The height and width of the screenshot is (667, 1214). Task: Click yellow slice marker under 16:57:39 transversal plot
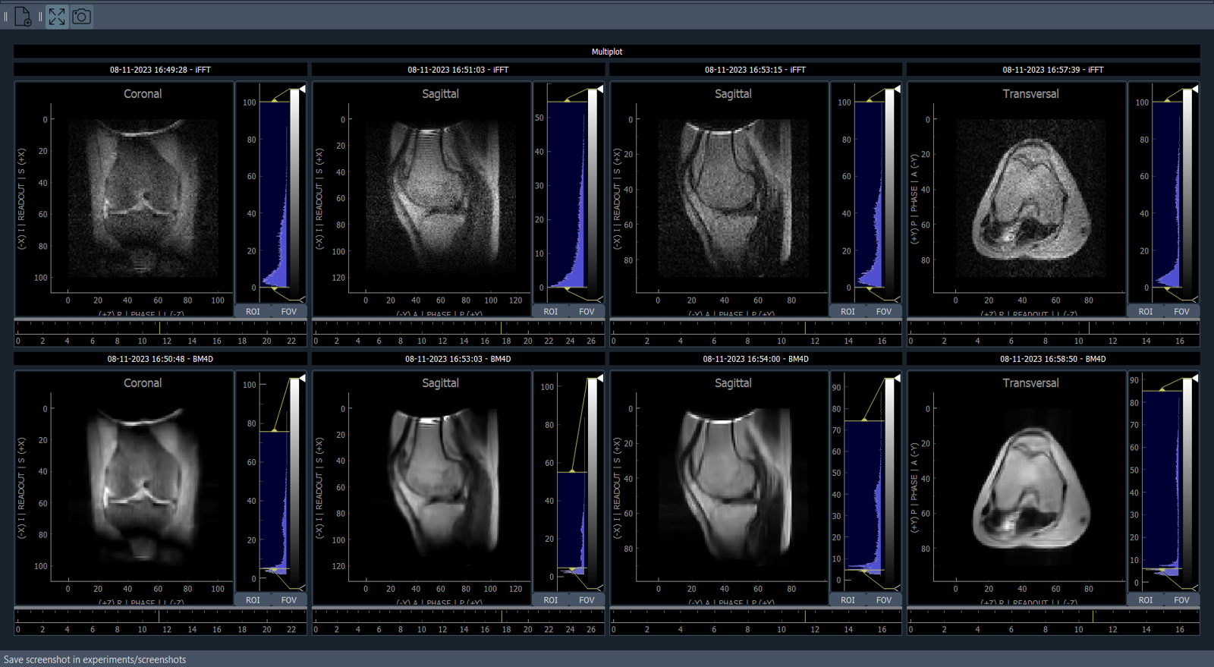[x=1090, y=328]
